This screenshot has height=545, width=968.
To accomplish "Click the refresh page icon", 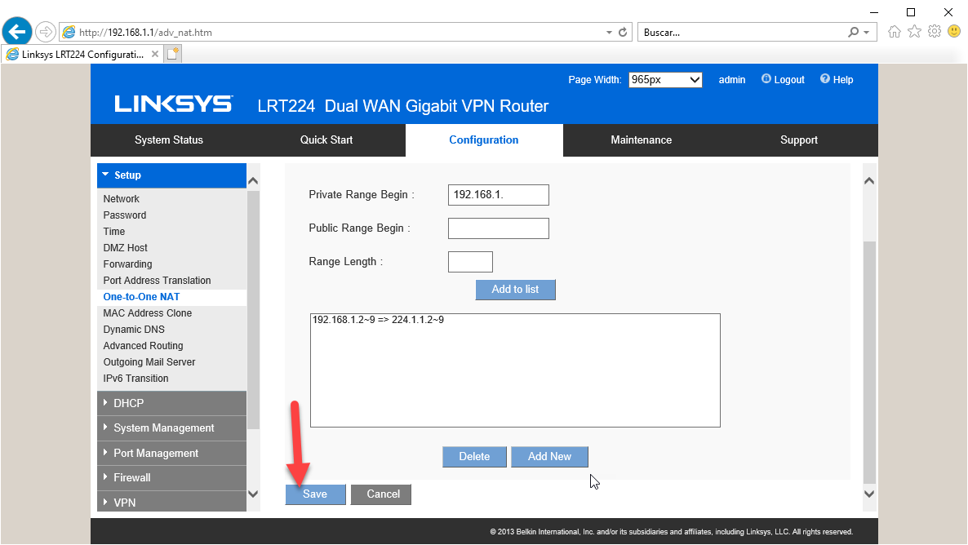I will (x=624, y=33).
